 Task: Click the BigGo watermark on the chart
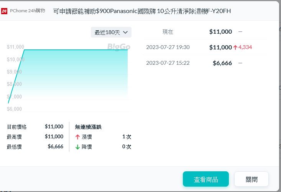(118, 47)
